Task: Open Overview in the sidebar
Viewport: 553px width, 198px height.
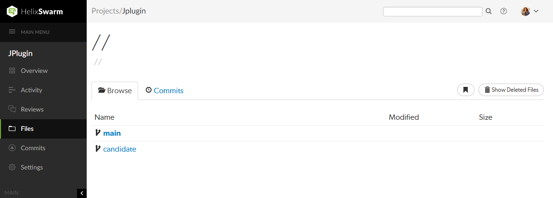Action: [x=34, y=71]
